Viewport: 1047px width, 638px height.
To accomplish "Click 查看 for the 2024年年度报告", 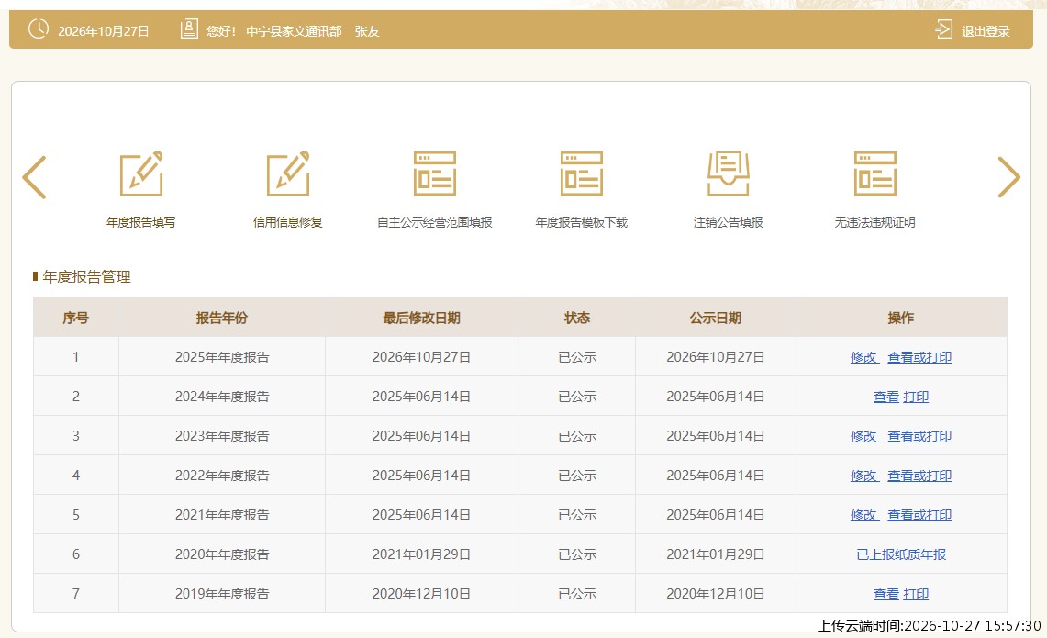I will tap(886, 397).
